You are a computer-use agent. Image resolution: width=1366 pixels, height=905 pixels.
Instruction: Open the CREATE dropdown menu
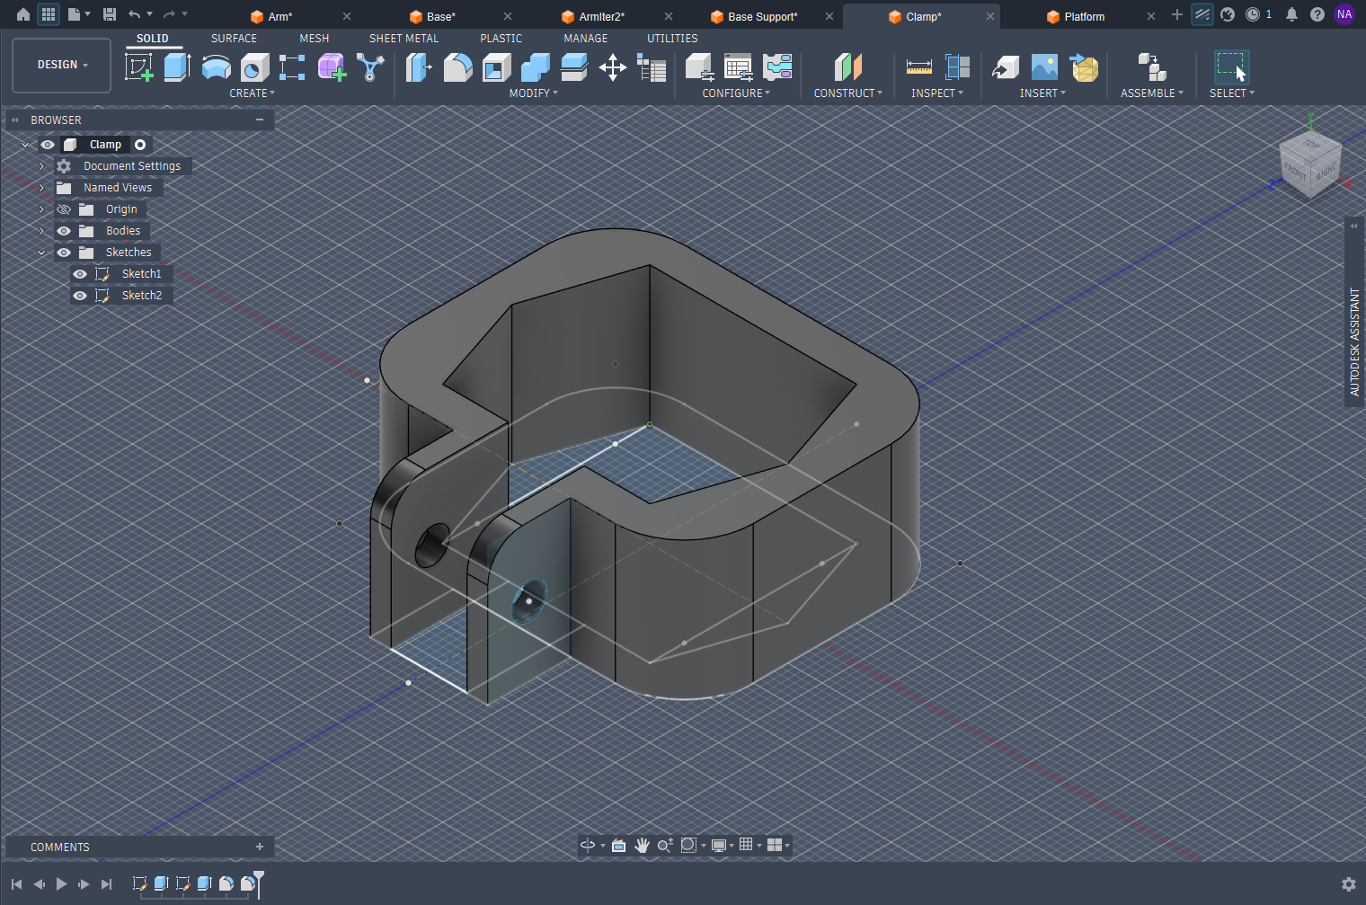252,93
